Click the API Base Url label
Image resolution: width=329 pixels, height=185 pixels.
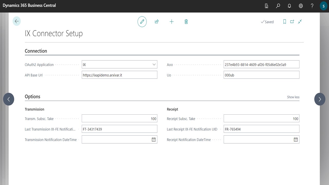[x=34, y=75]
